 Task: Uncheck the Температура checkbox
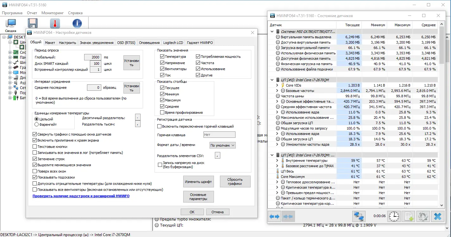point(162,57)
